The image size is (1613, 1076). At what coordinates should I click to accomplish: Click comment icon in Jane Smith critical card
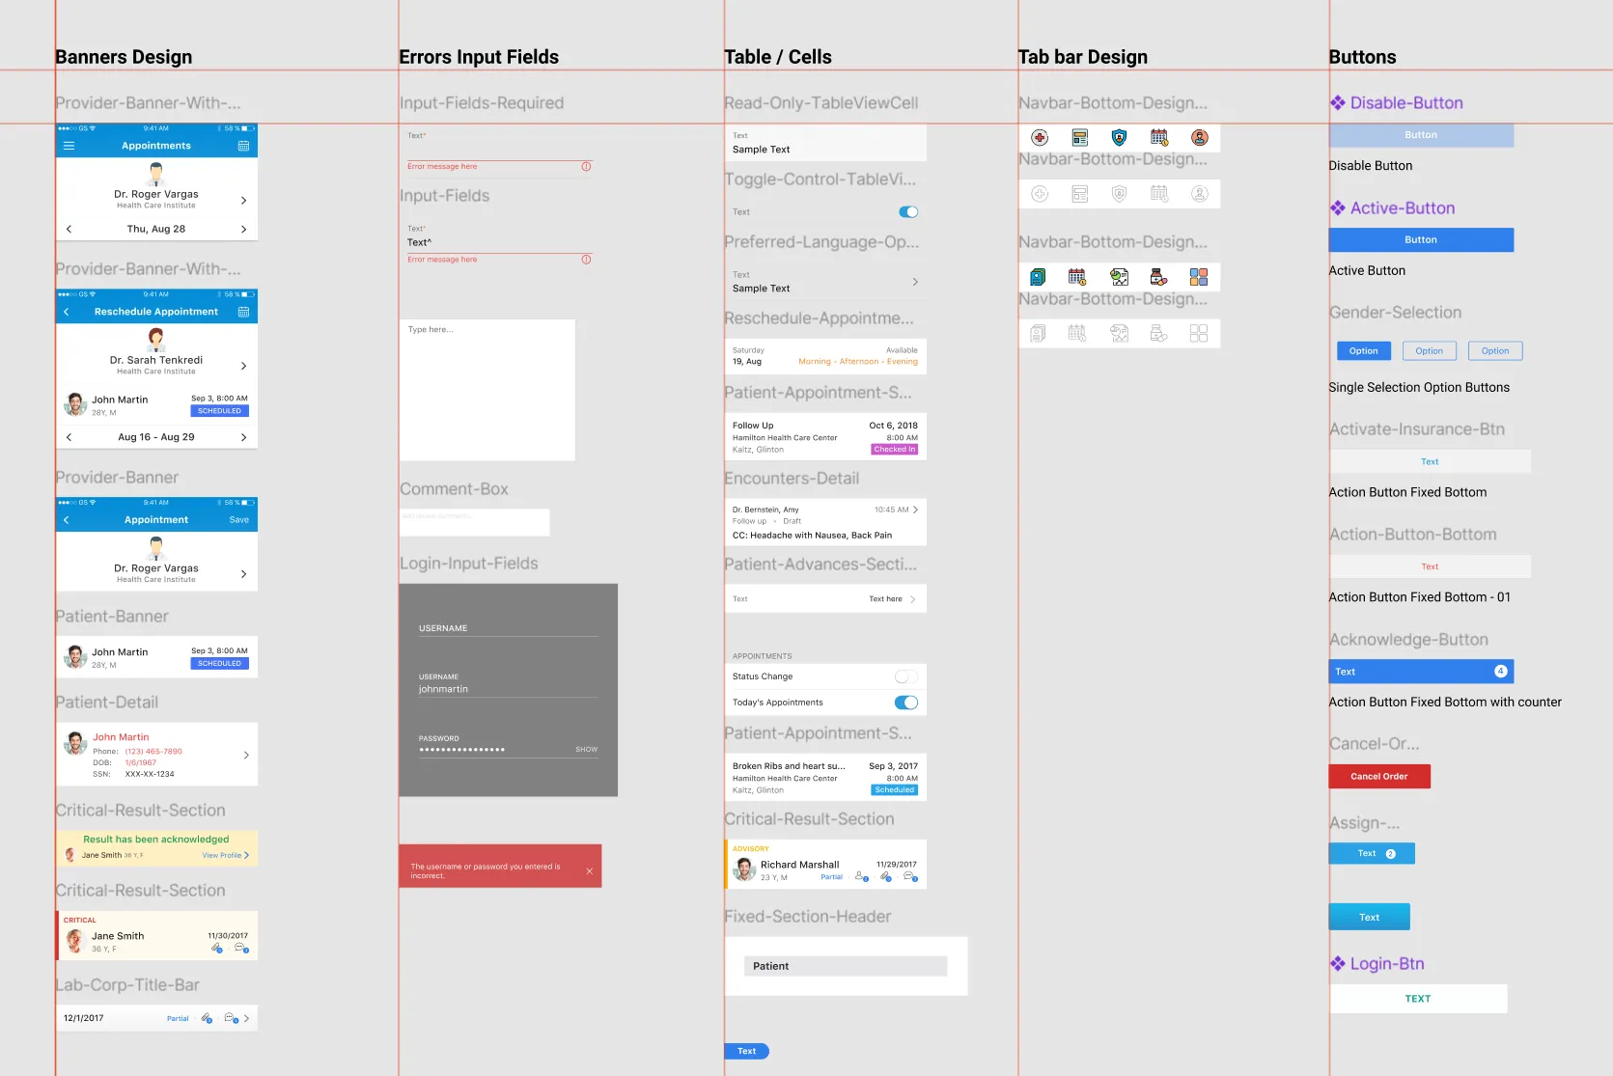click(x=241, y=949)
